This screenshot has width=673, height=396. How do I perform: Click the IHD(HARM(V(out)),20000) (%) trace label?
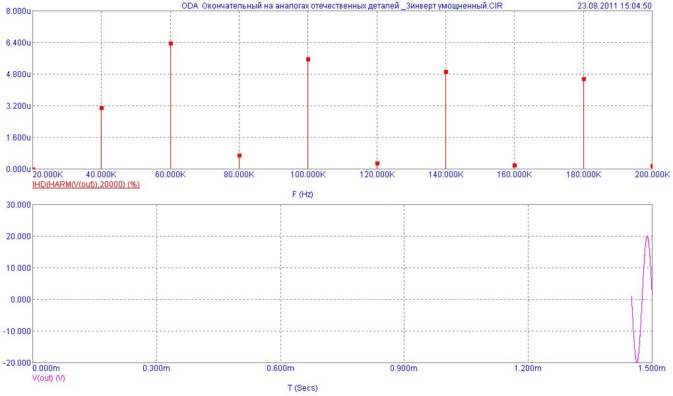(86, 184)
